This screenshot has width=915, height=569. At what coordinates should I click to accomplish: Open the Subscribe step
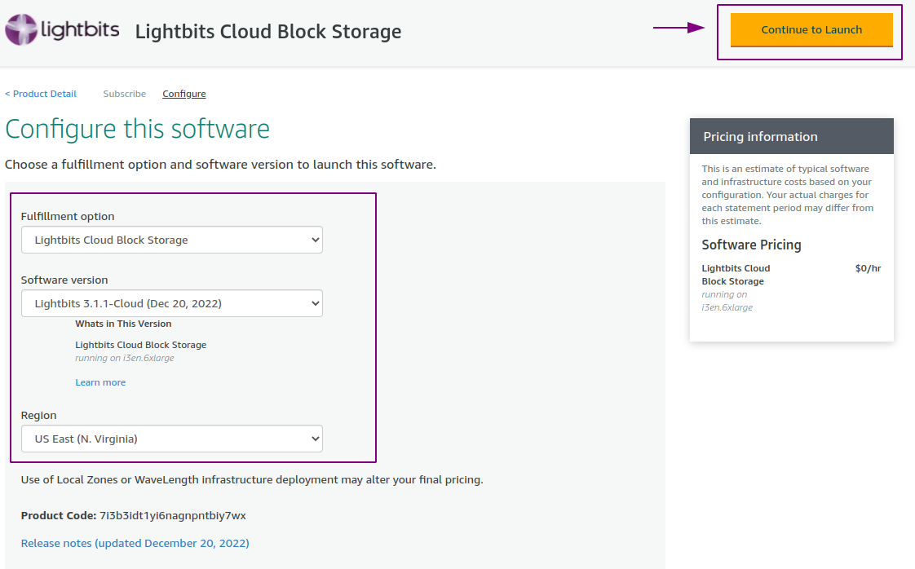pos(124,94)
